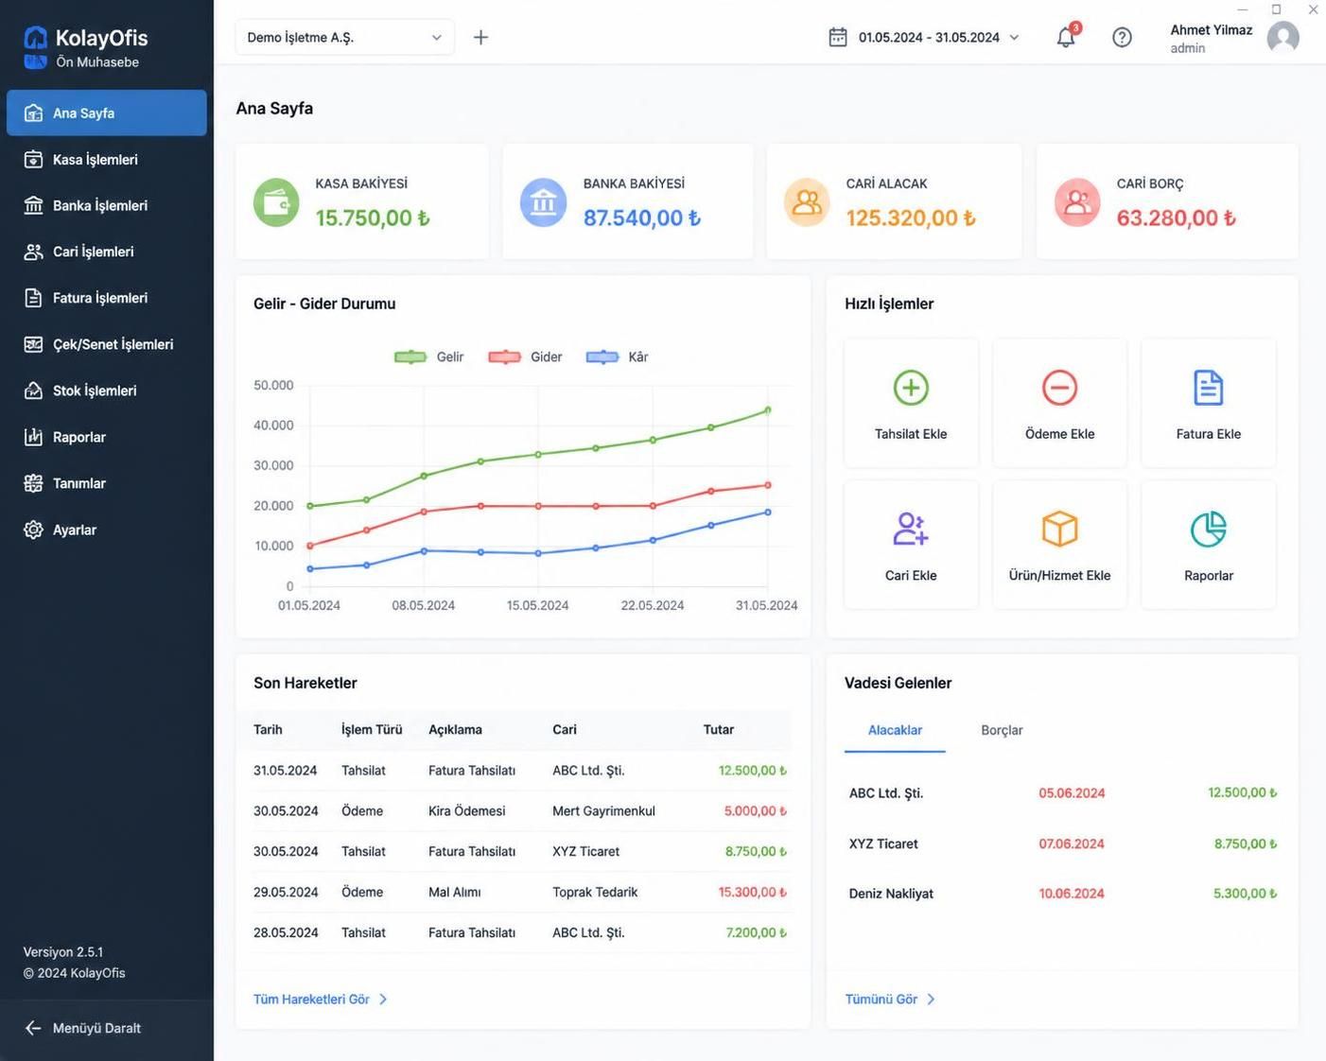Open Kasa İşlemleri in sidebar

(x=107, y=159)
